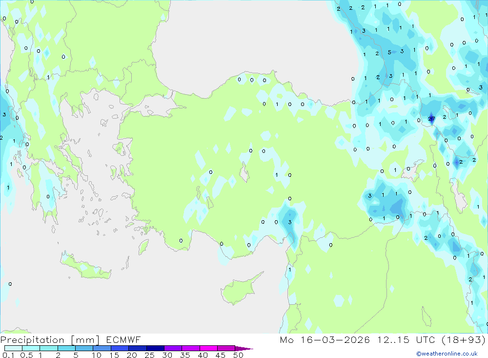Click the legend scale label '0.5'
Screen dimensions: 488x358
pyautogui.click(x=26, y=355)
